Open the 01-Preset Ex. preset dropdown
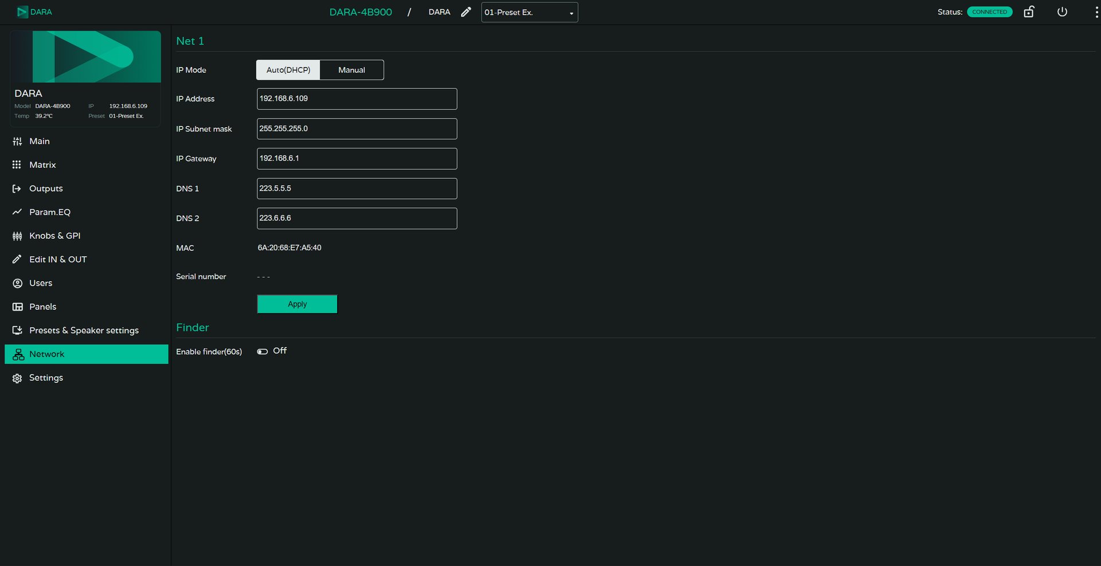Viewport: 1101px width, 566px height. (x=529, y=13)
